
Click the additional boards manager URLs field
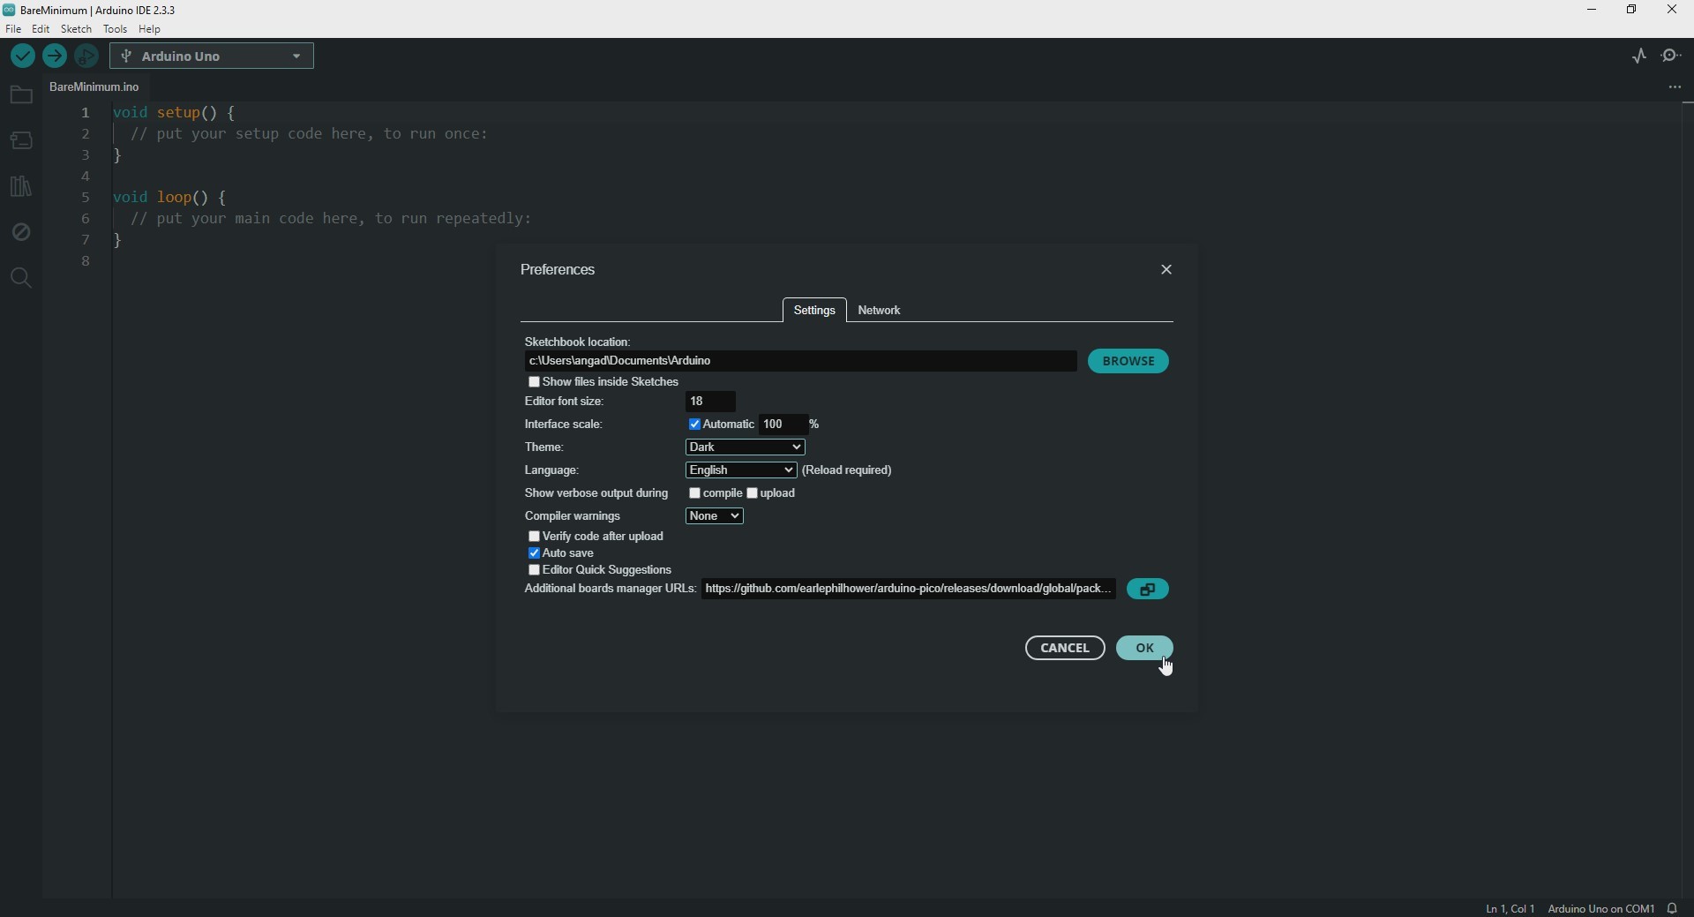909,590
